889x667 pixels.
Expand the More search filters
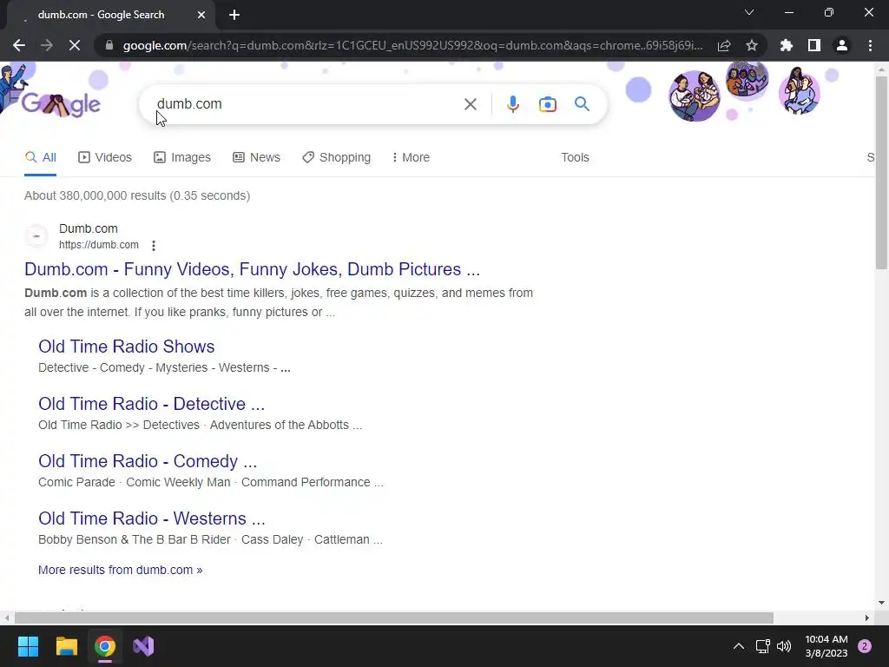tap(411, 158)
